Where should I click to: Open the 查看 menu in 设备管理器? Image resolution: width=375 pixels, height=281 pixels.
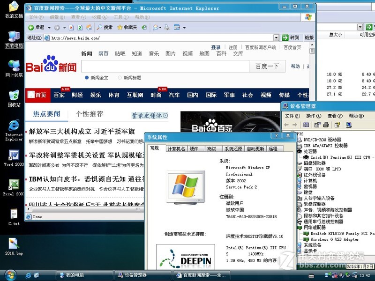coord(335,116)
